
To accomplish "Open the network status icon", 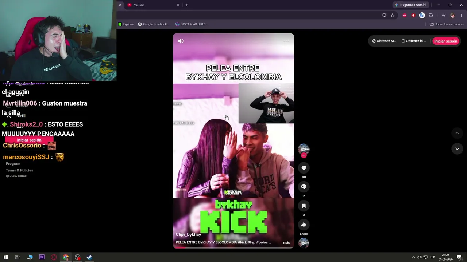I will [425, 257].
